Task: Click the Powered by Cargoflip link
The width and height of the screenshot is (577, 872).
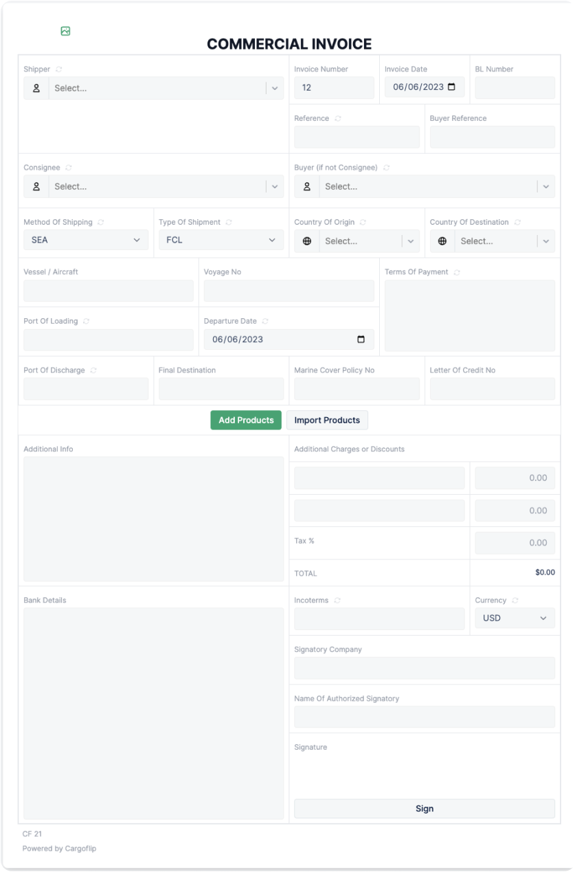Action: (60, 849)
